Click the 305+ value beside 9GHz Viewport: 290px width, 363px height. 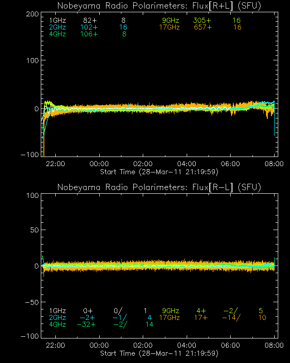click(x=203, y=21)
